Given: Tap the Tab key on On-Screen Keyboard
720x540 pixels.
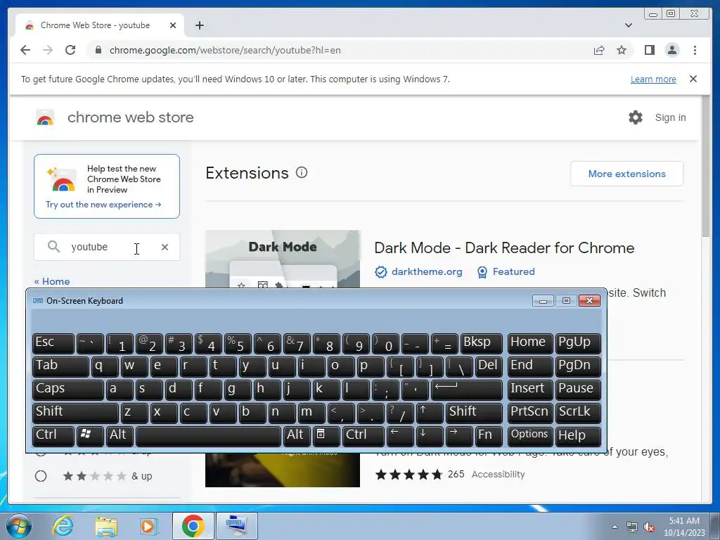Looking at the screenshot, I should click(x=60, y=366).
